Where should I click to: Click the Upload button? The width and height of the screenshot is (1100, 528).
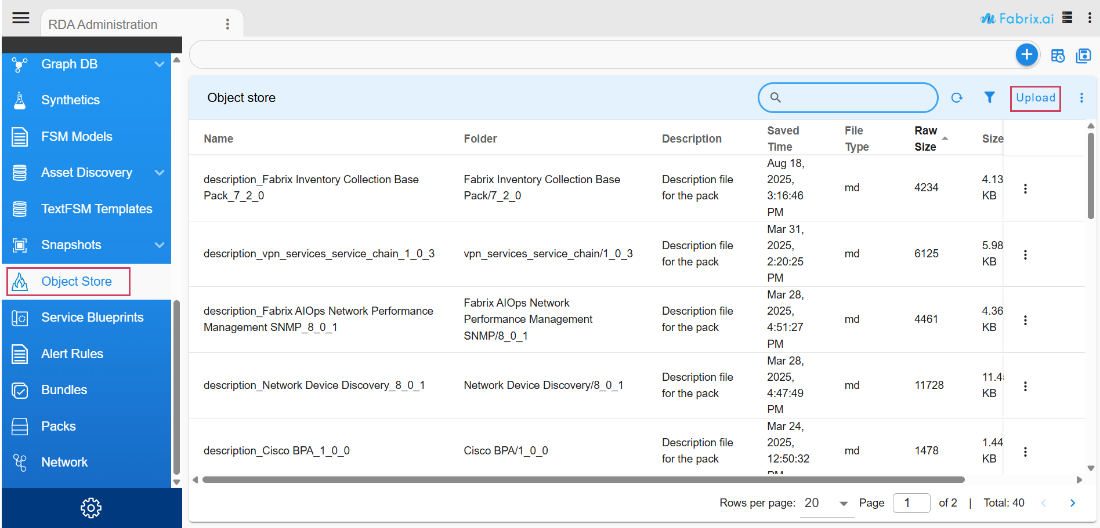click(x=1035, y=98)
